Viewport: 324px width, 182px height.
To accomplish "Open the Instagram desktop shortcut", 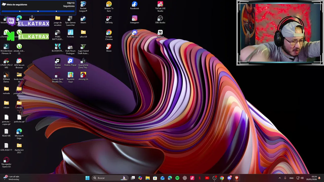I will point(134,20).
